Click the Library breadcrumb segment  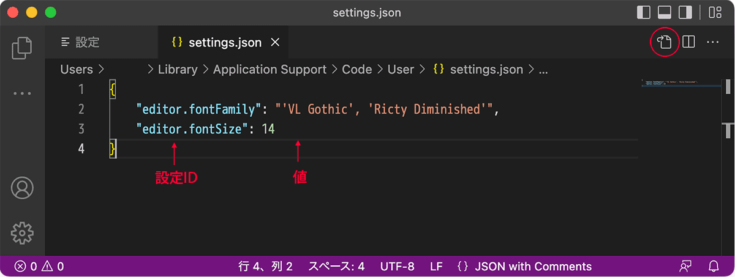point(178,70)
